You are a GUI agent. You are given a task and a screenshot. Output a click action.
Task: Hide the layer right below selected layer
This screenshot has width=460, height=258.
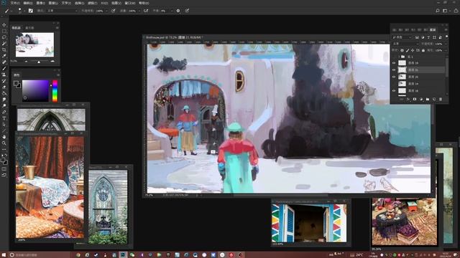click(394, 77)
